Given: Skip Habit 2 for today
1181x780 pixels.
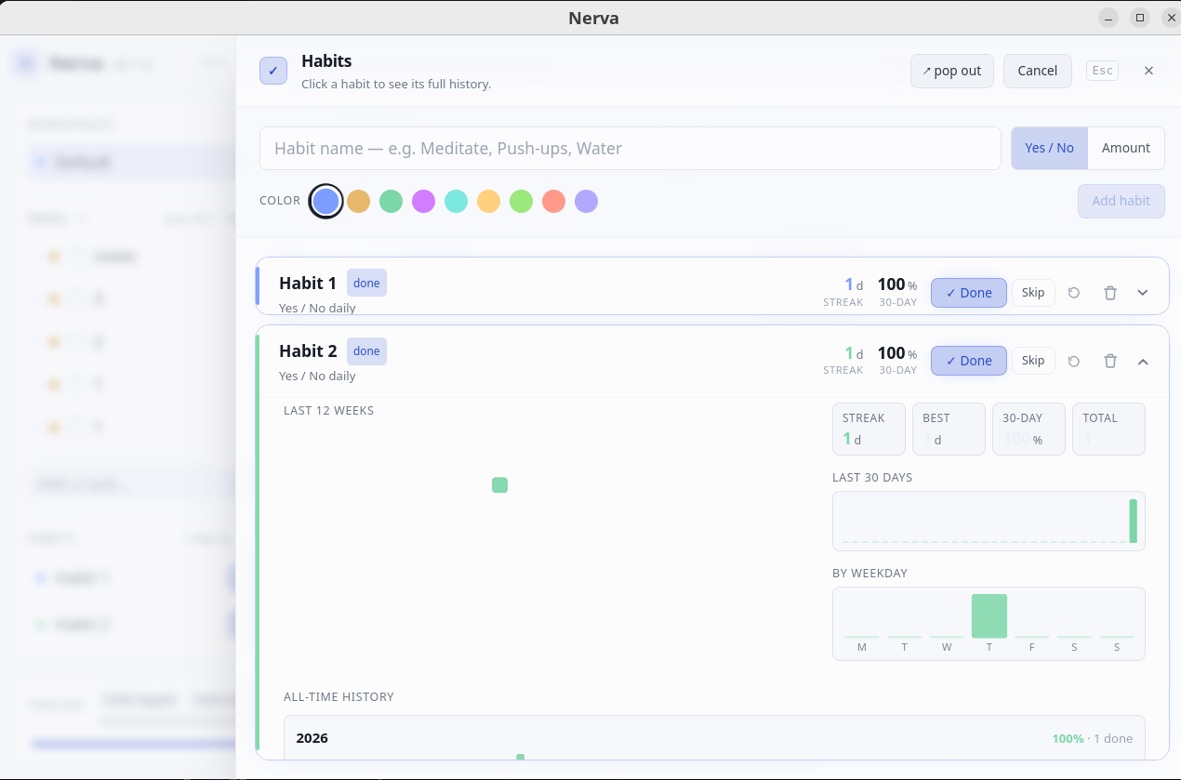Looking at the screenshot, I should click(x=1033, y=360).
